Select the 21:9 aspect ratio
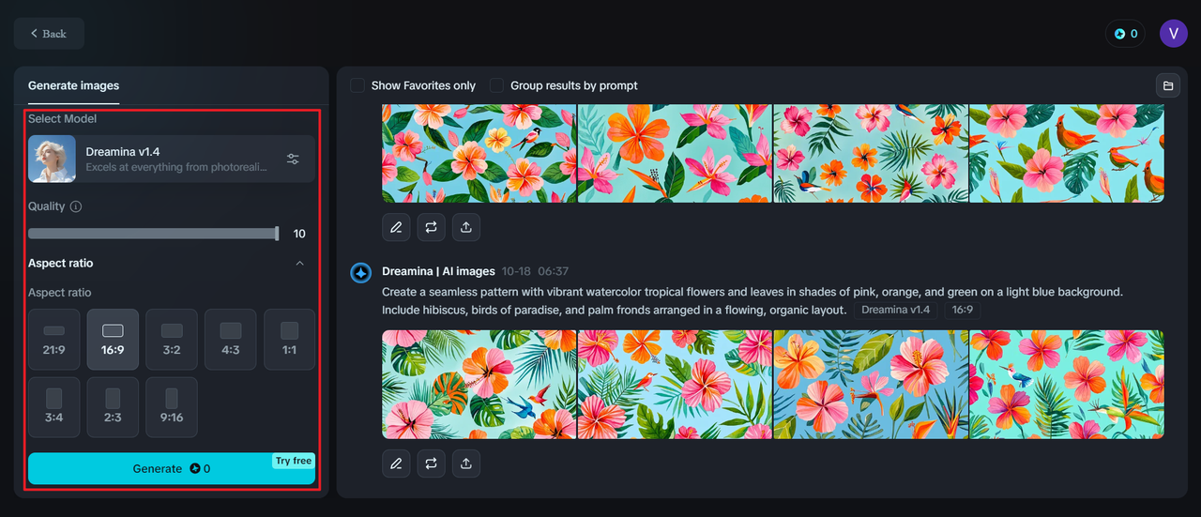1201x517 pixels. [54, 339]
